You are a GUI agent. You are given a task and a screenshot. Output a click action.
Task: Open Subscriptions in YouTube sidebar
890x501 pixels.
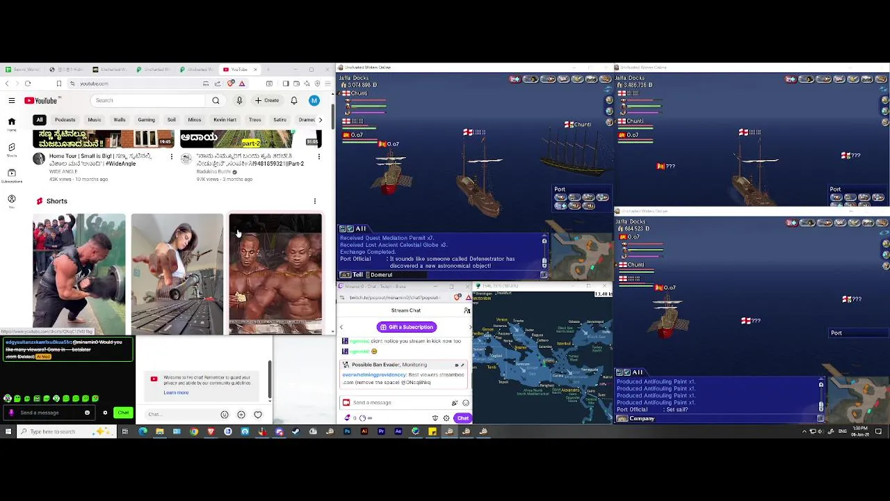click(x=12, y=175)
